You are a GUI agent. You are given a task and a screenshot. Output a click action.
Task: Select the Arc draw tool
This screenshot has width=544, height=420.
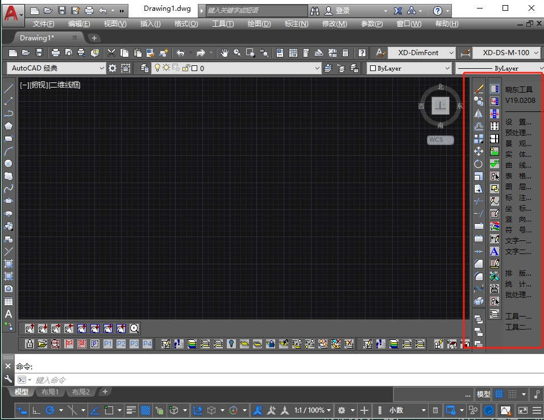tap(9, 151)
